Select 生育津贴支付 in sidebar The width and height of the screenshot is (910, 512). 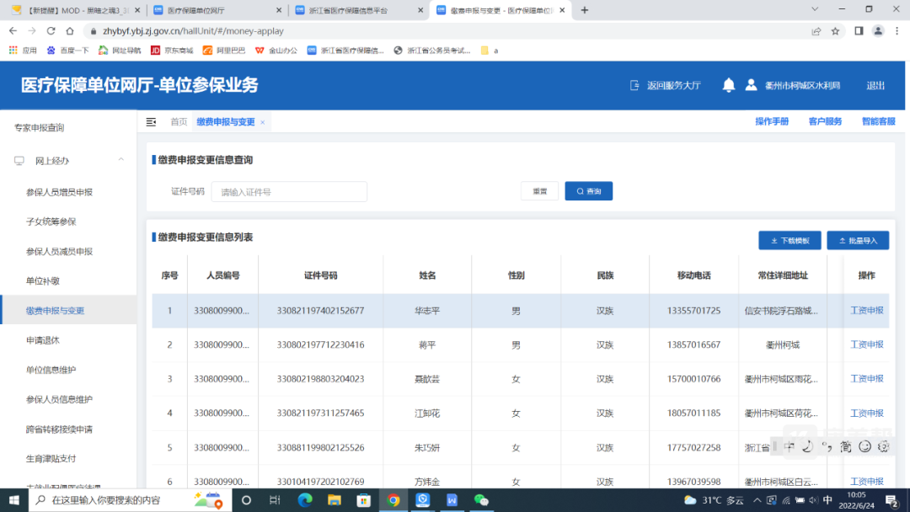51,459
